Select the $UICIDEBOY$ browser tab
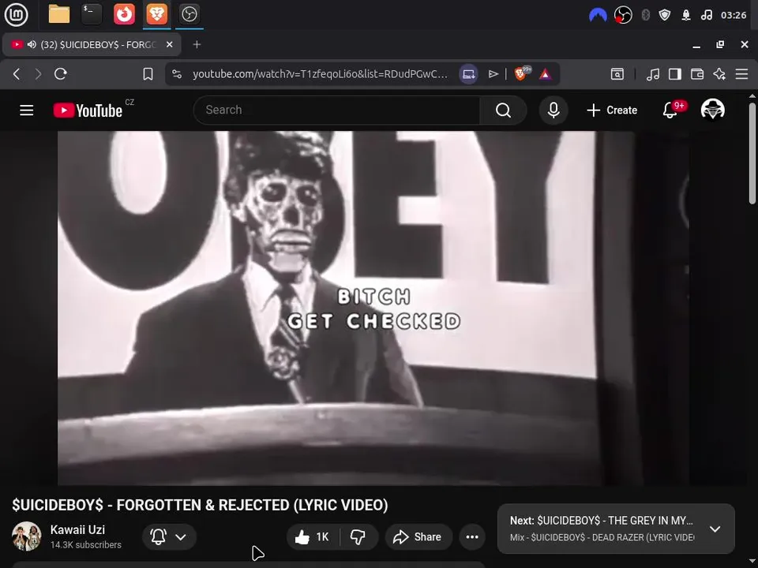This screenshot has height=568, width=758. tap(92, 44)
